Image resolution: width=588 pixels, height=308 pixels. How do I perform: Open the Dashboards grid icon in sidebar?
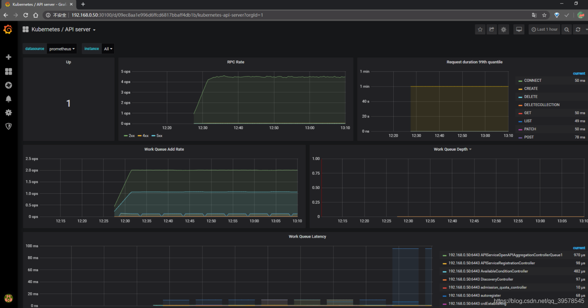pos(9,71)
